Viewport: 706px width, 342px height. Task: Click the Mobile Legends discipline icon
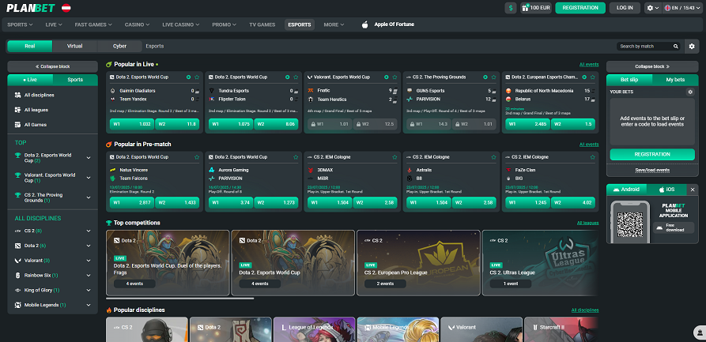17,305
